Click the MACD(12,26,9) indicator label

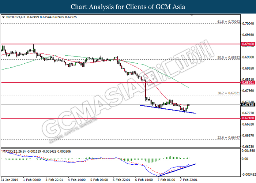(x=14, y=152)
